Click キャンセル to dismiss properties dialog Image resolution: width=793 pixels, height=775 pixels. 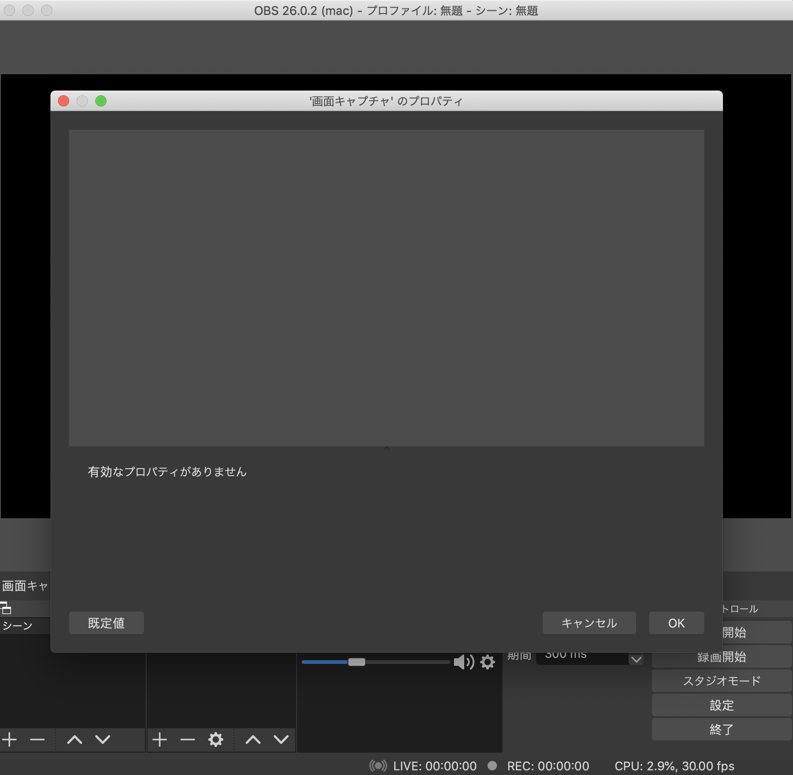click(x=589, y=623)
